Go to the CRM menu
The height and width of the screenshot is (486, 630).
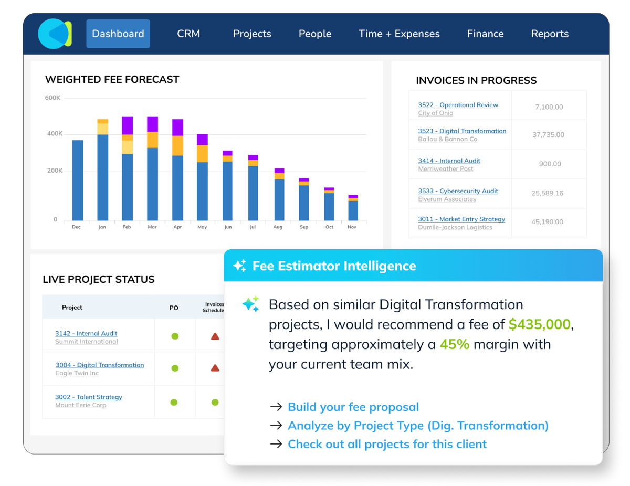pyautogui.click(x=188, y=34)
